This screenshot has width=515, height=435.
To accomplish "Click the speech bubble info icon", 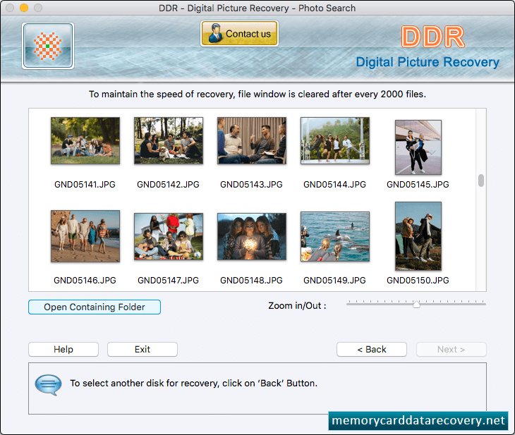I will tap(48, 384).
